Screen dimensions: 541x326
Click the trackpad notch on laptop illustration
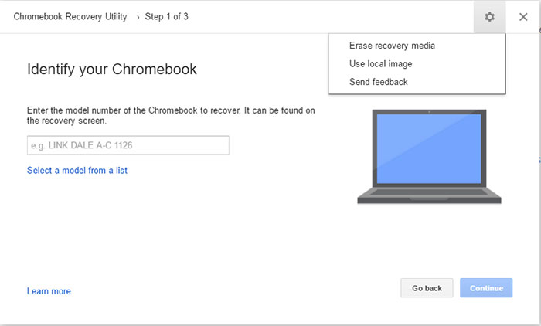[x=429, y=199]
